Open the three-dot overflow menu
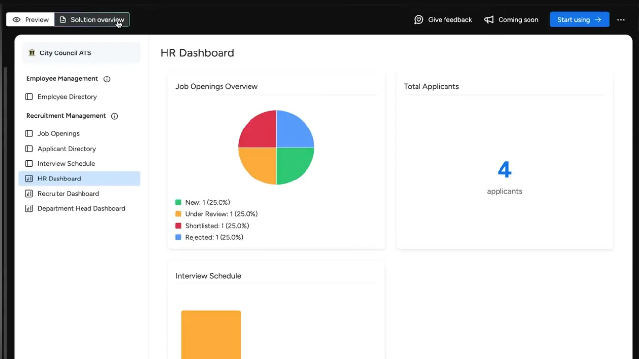Image resolution: width=639 pixels, height=359 pixels. point(621,20)
